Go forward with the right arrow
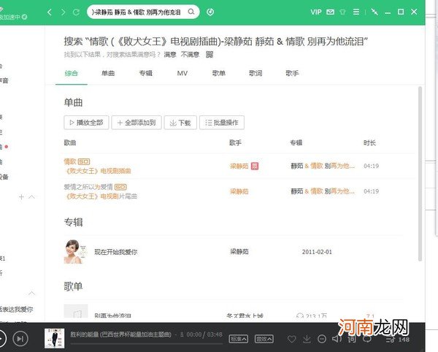The image size is (438, 352). tap(64, 12)
